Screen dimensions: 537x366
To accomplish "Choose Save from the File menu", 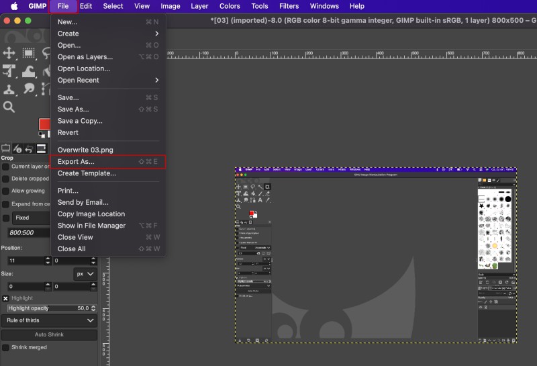I will tap(108, 97).
